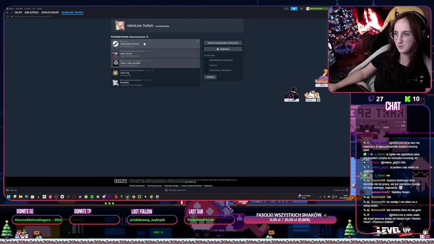This screenshot has height=244, width=434.
Task: Delete the gift notification with trash icon
Action: [198, 41]
